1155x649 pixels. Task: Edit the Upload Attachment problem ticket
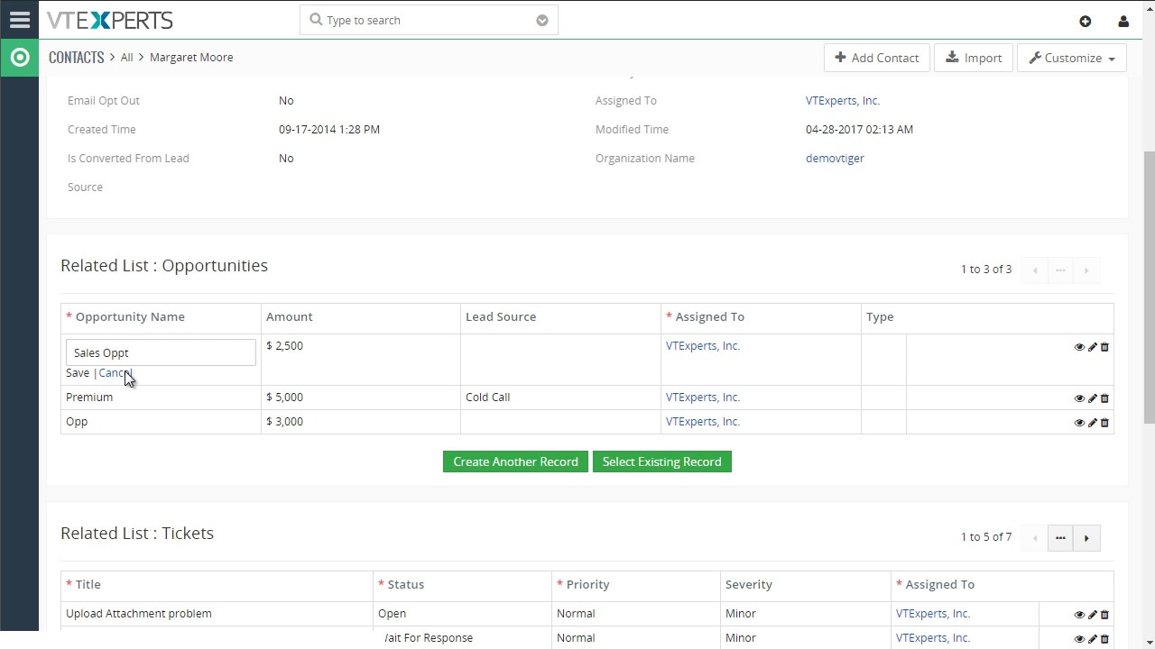[1092, 615]
